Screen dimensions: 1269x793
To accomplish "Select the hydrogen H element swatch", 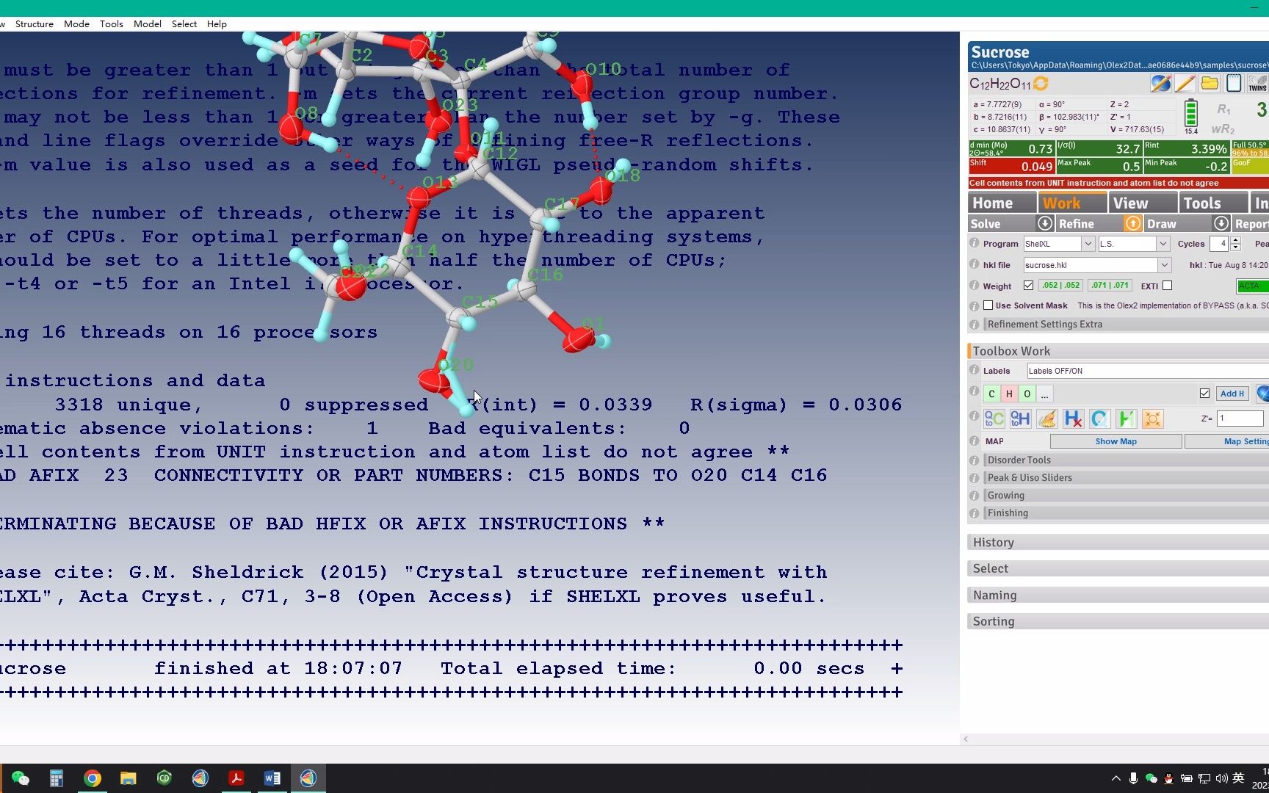I will (1009, 394).
